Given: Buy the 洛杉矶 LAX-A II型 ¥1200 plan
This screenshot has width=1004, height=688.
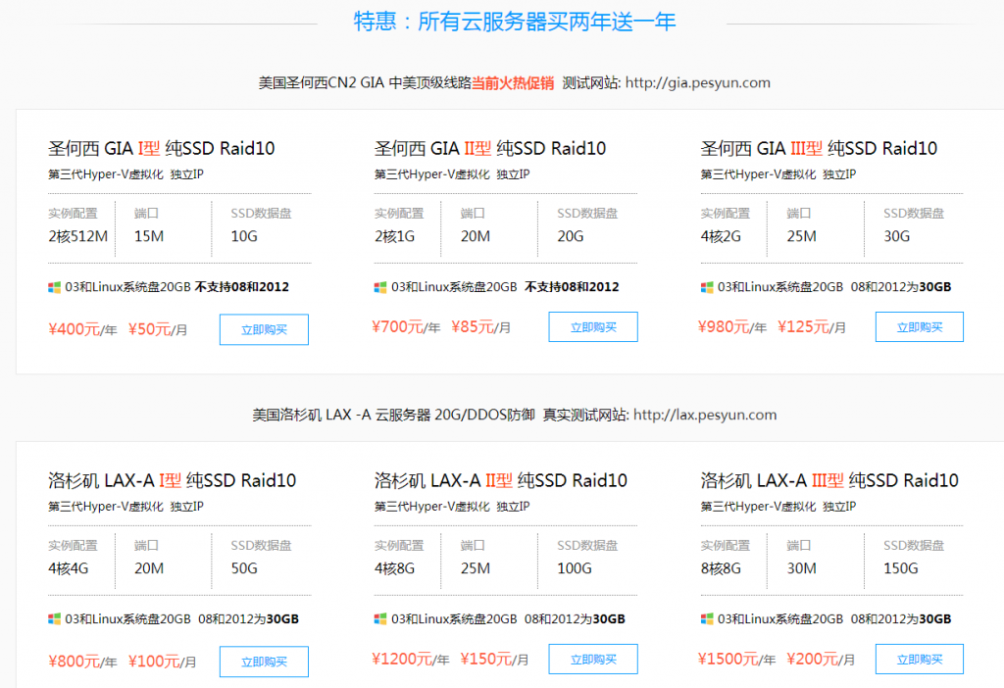Looking at the screenshot, I should click(x=592, y=660).
